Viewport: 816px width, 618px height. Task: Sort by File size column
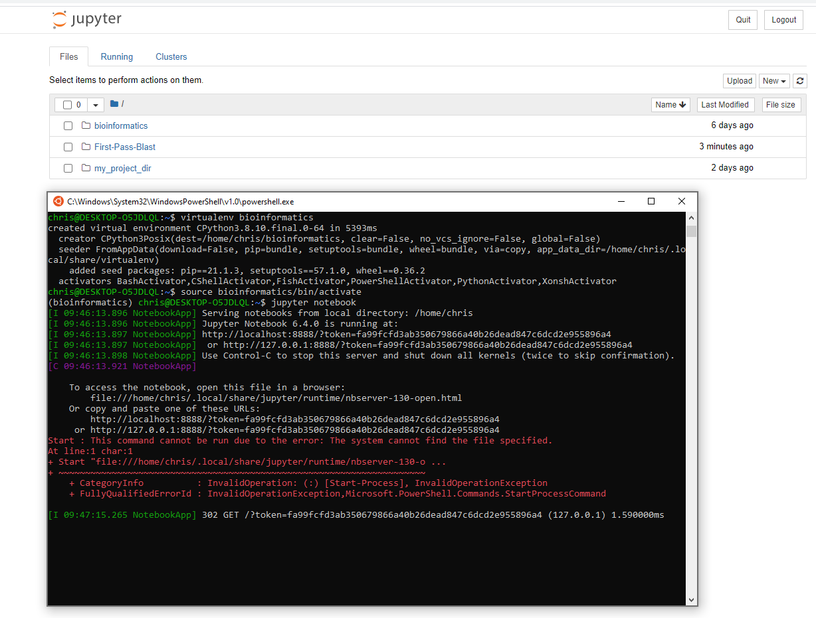(781, 105)
